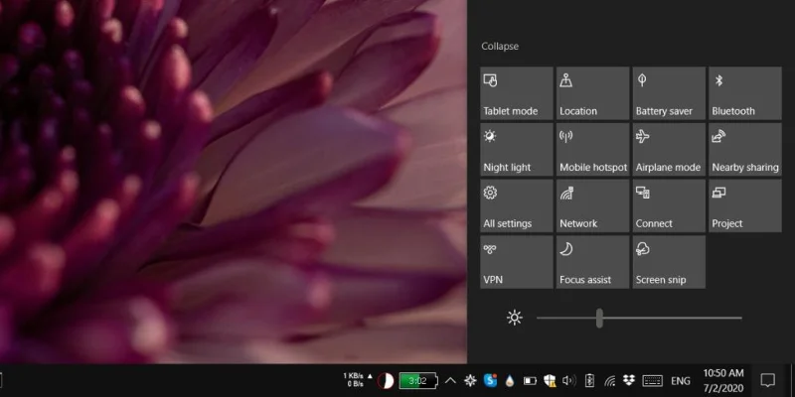The width and height of the screenshot is (795, 397).
Task: Open the volume speaker tray icon
Action: [x=569, y=381]
